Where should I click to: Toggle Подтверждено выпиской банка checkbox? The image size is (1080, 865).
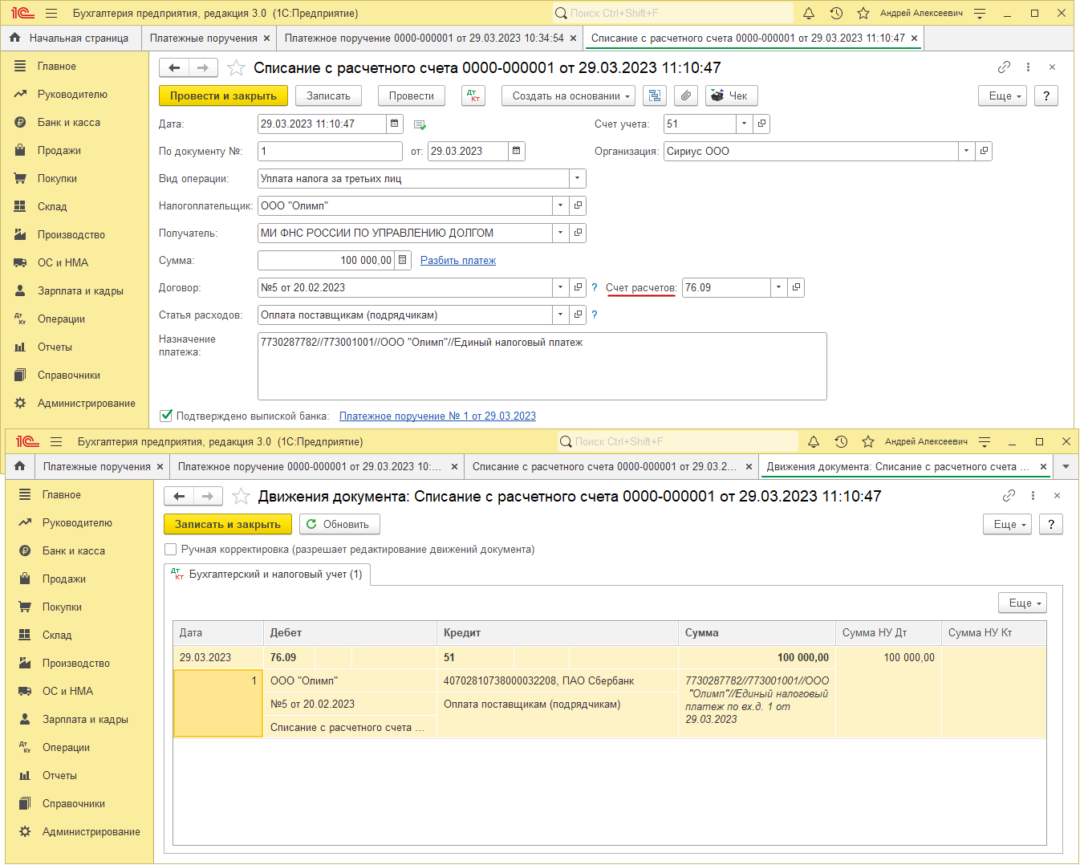click(x=166, y=416)
